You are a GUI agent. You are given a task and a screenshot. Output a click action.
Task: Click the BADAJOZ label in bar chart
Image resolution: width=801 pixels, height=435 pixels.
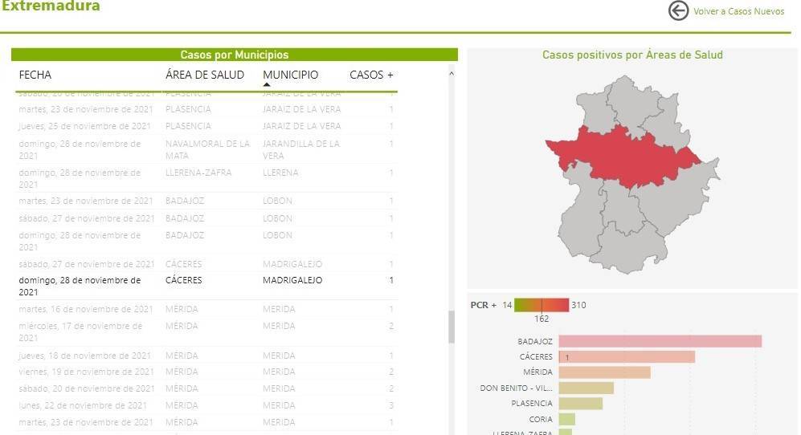(x=535, y=341)
